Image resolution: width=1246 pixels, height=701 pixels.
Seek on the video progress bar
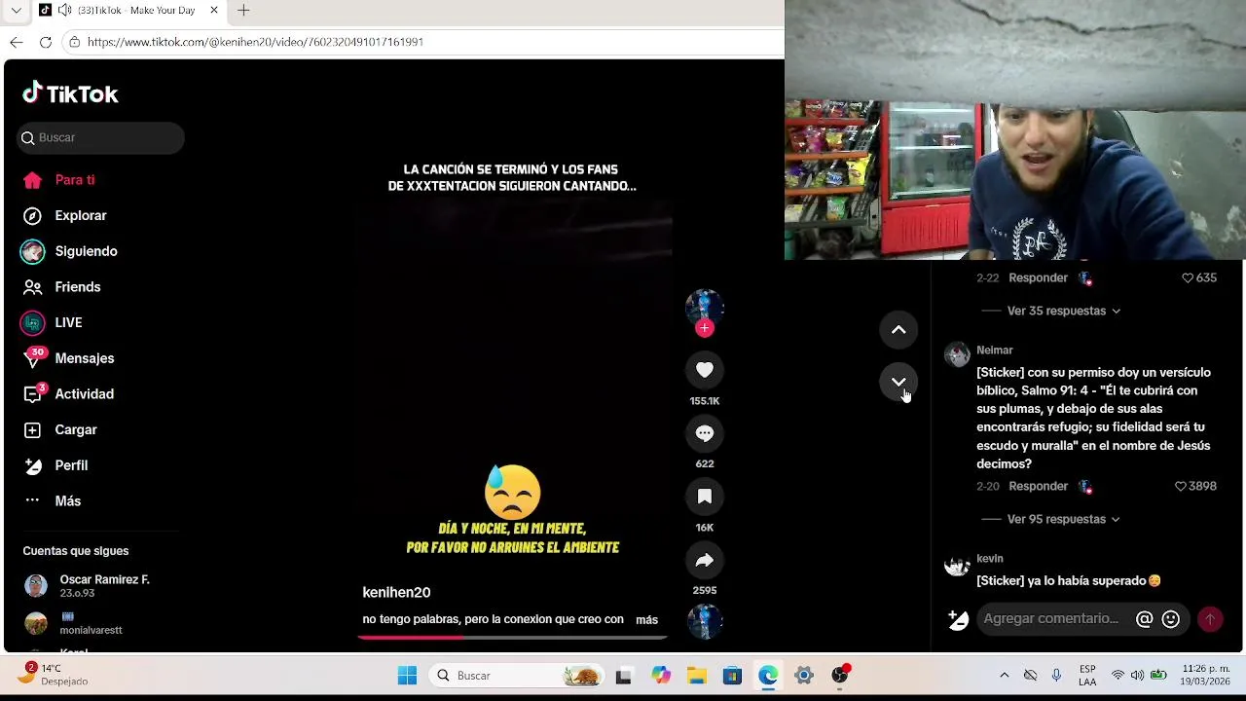512,638
